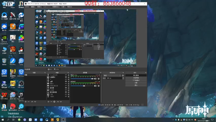Open the YY.exe desktop shortcut
Viewport: 216px width, 122px height.
point(13,84)
